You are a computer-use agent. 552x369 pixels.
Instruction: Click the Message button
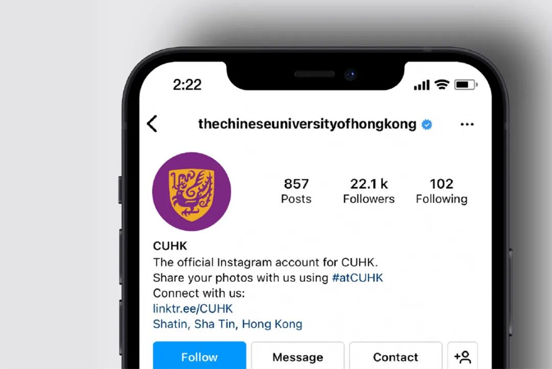pos(297,356)
